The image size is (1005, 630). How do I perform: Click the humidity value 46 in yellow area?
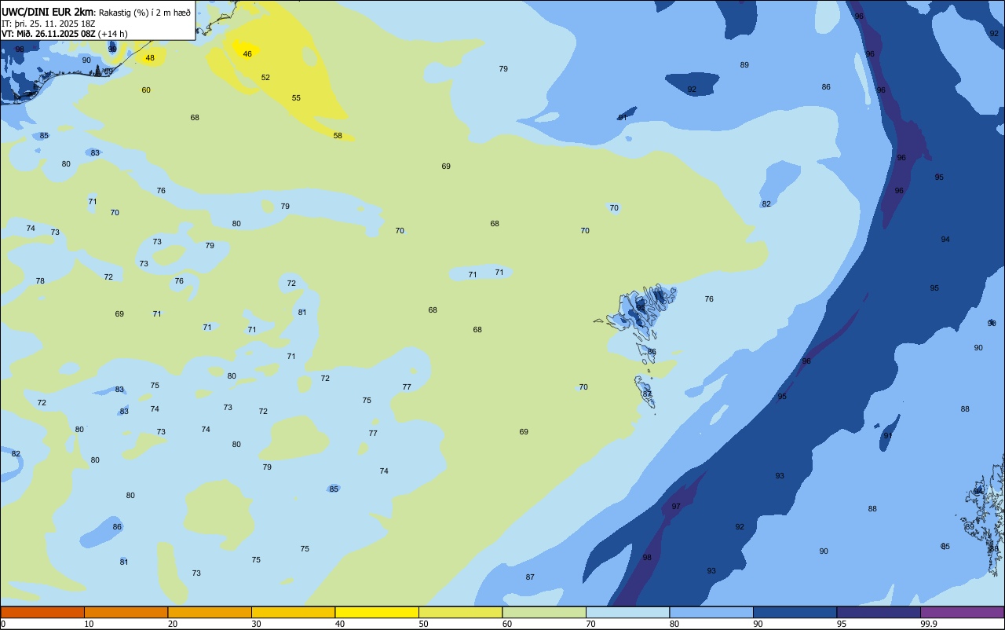pyautogui.click(x=247, y=53)
